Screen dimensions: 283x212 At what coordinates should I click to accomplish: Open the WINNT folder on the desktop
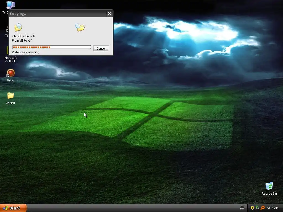11,96
